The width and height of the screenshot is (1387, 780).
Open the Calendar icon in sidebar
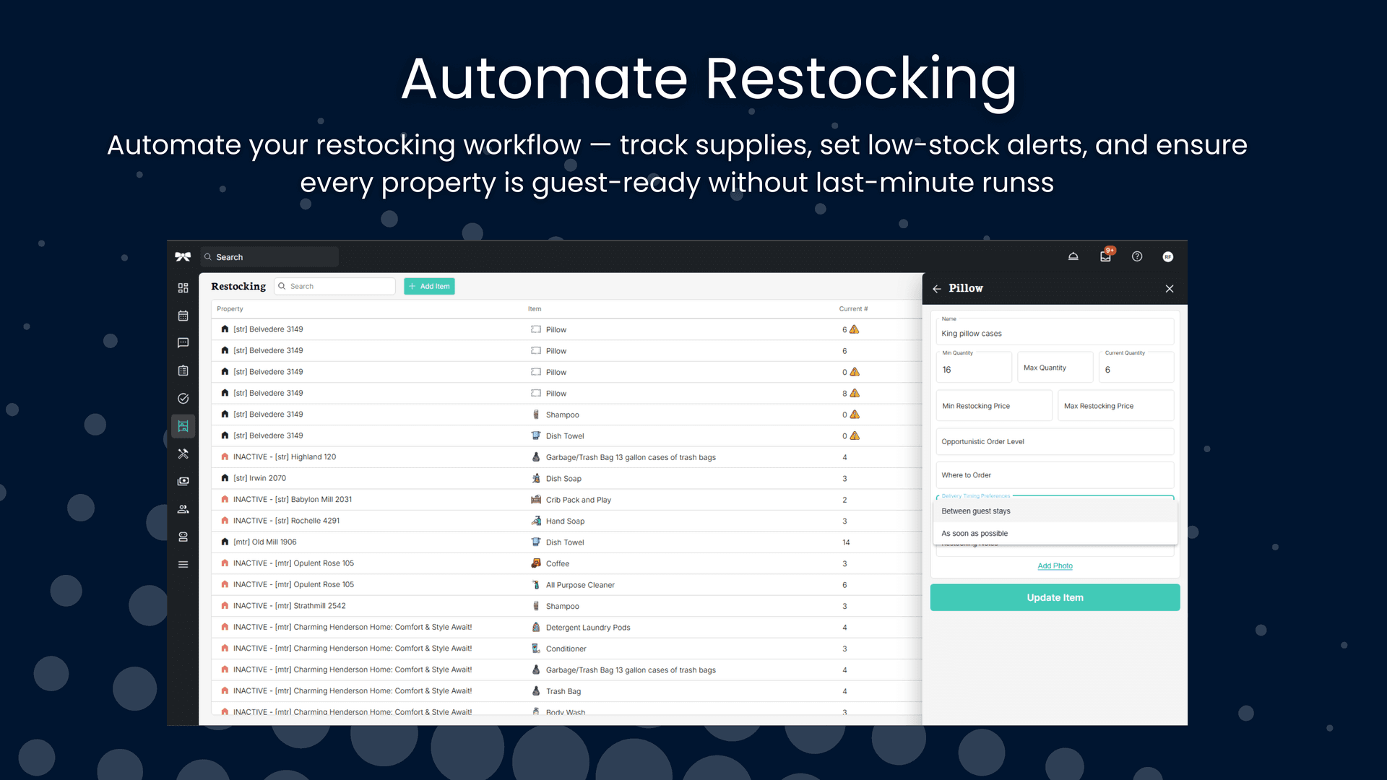[183, 316]
